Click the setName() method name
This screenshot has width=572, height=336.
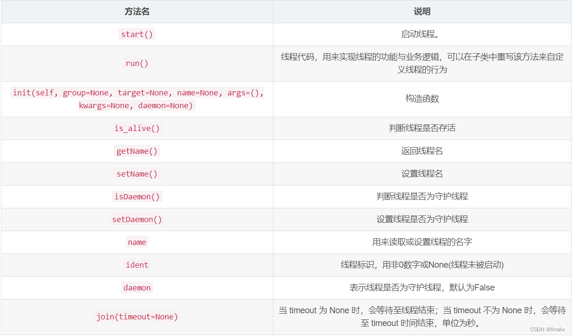point(137,174)
